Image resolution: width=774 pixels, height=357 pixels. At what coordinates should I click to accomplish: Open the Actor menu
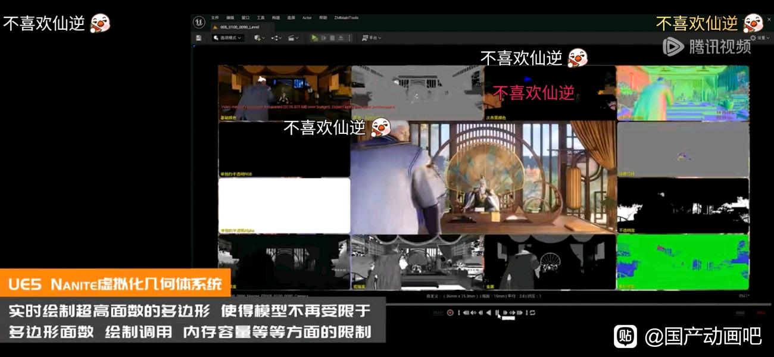[x=307, y=18]
